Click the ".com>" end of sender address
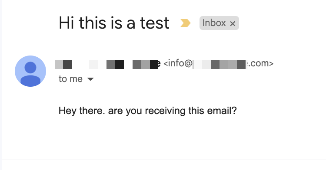 pos(261,63)
